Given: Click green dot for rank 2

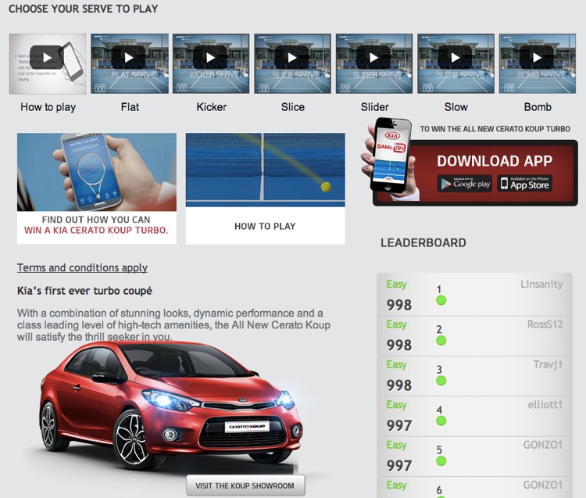Looking at the screenshot, I should [x=441, y=341].
